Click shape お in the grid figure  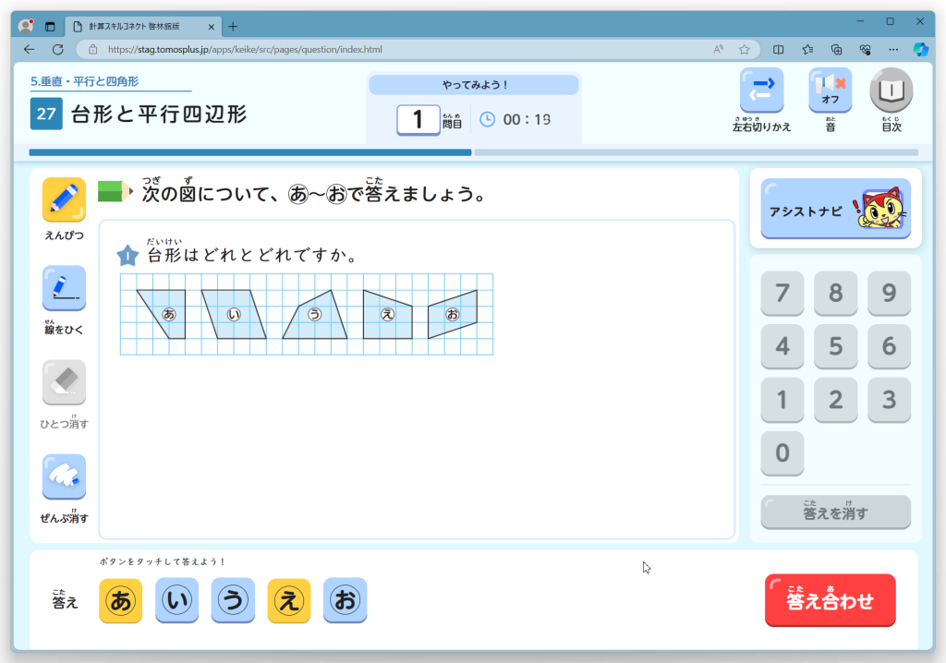click(453, 314)
